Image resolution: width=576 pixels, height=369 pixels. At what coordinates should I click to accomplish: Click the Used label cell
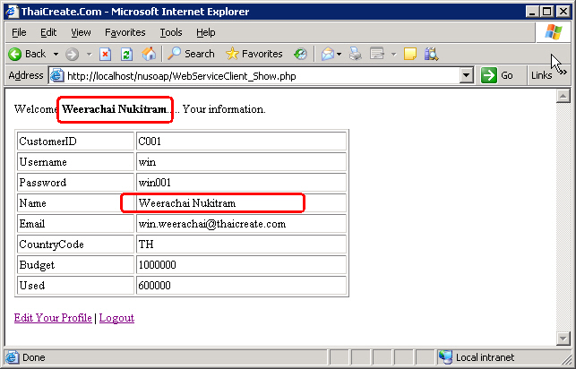(75, 286)
